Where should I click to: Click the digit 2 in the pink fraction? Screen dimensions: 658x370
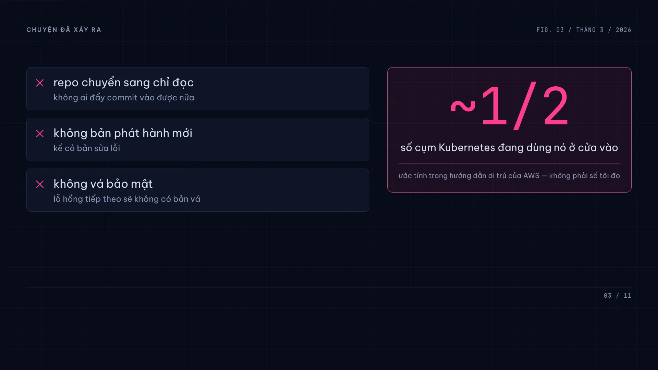point(556,106)
